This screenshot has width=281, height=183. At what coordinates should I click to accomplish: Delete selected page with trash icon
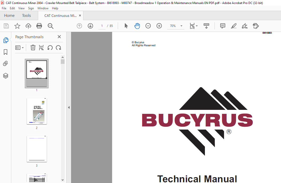33,48
